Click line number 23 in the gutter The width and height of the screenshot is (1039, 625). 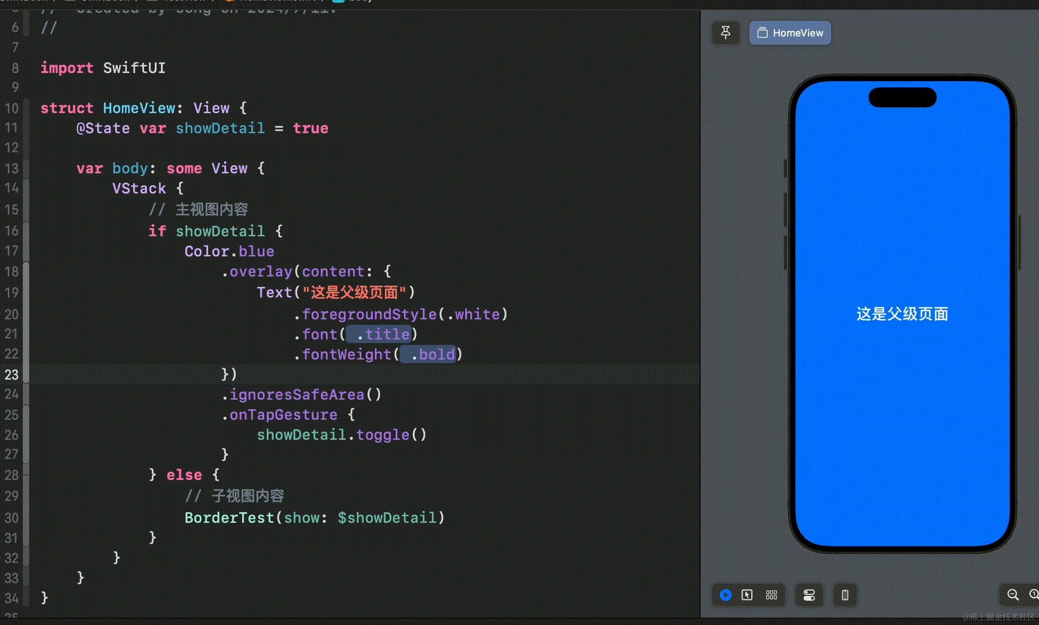(x=12, y=375)
